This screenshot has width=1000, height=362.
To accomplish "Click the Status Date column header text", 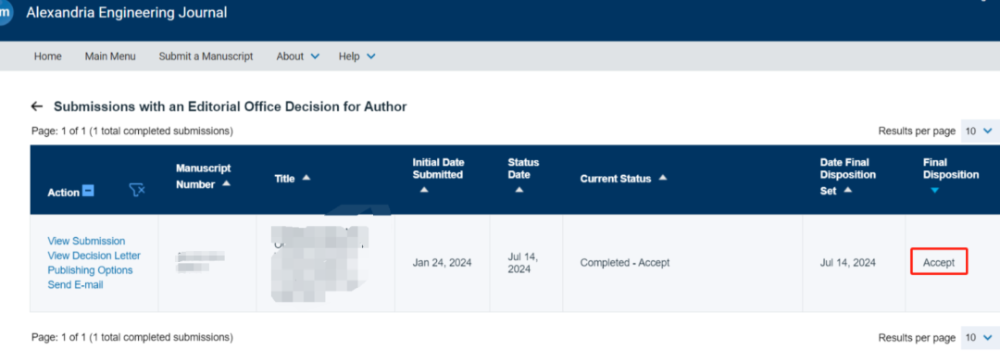I will [x=523, y=169].
